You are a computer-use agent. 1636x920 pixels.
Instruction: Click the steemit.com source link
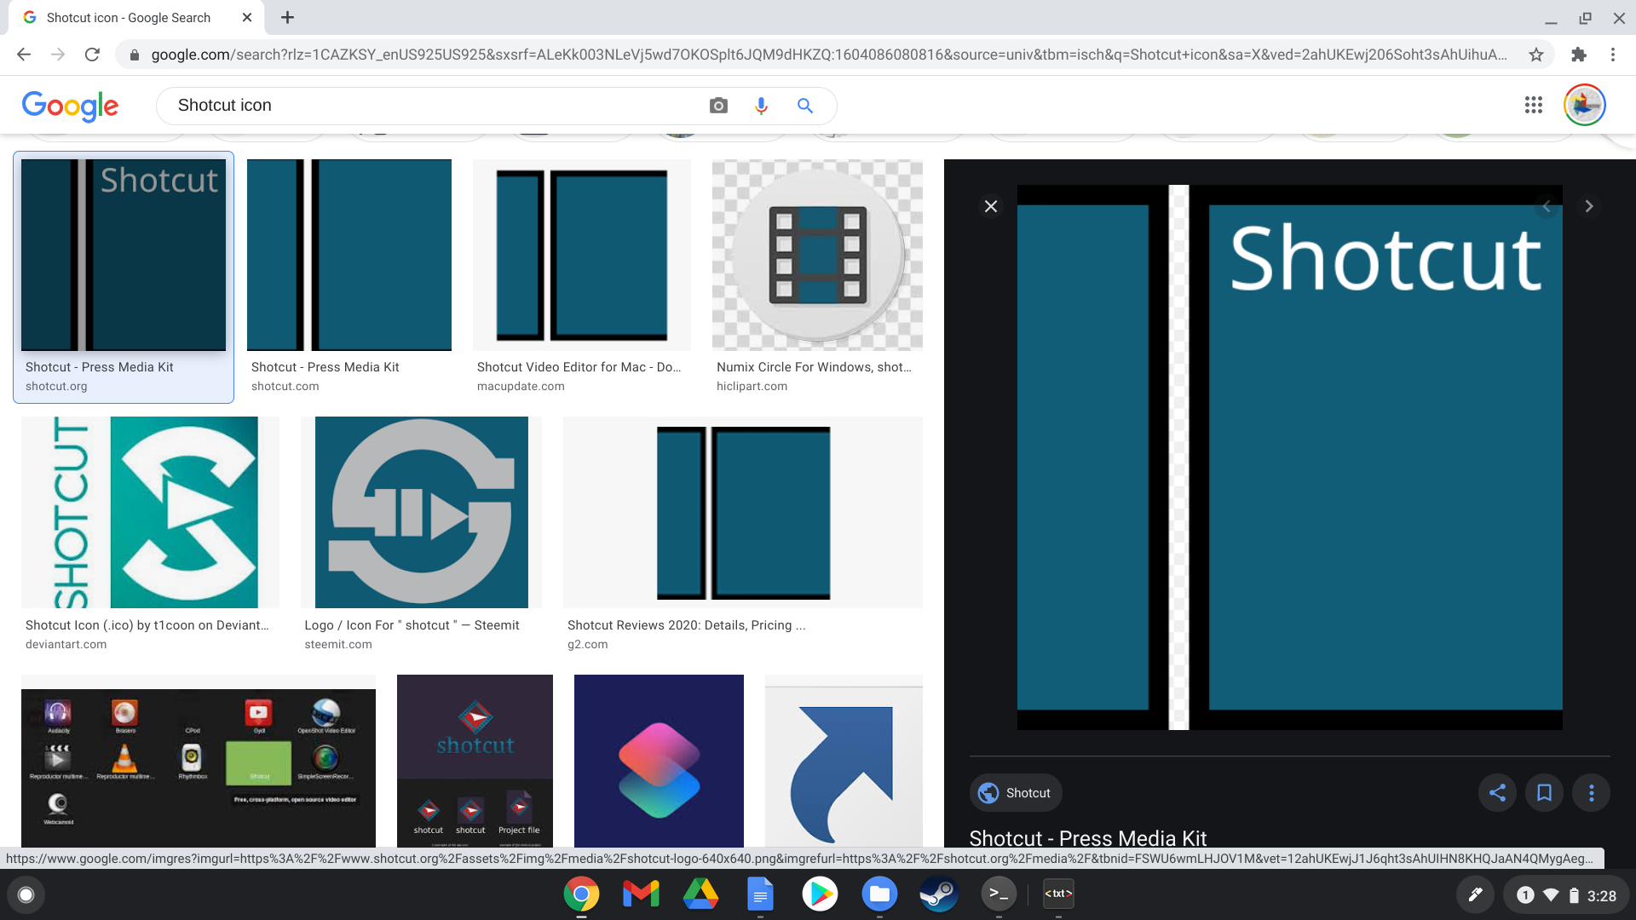[338, 644]
